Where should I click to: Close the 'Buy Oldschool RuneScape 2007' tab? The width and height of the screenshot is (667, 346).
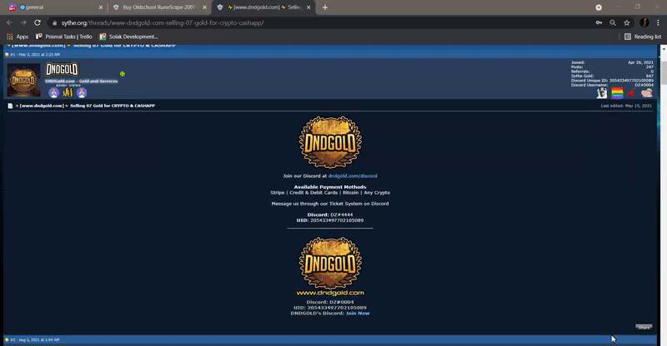click(204, 7)
